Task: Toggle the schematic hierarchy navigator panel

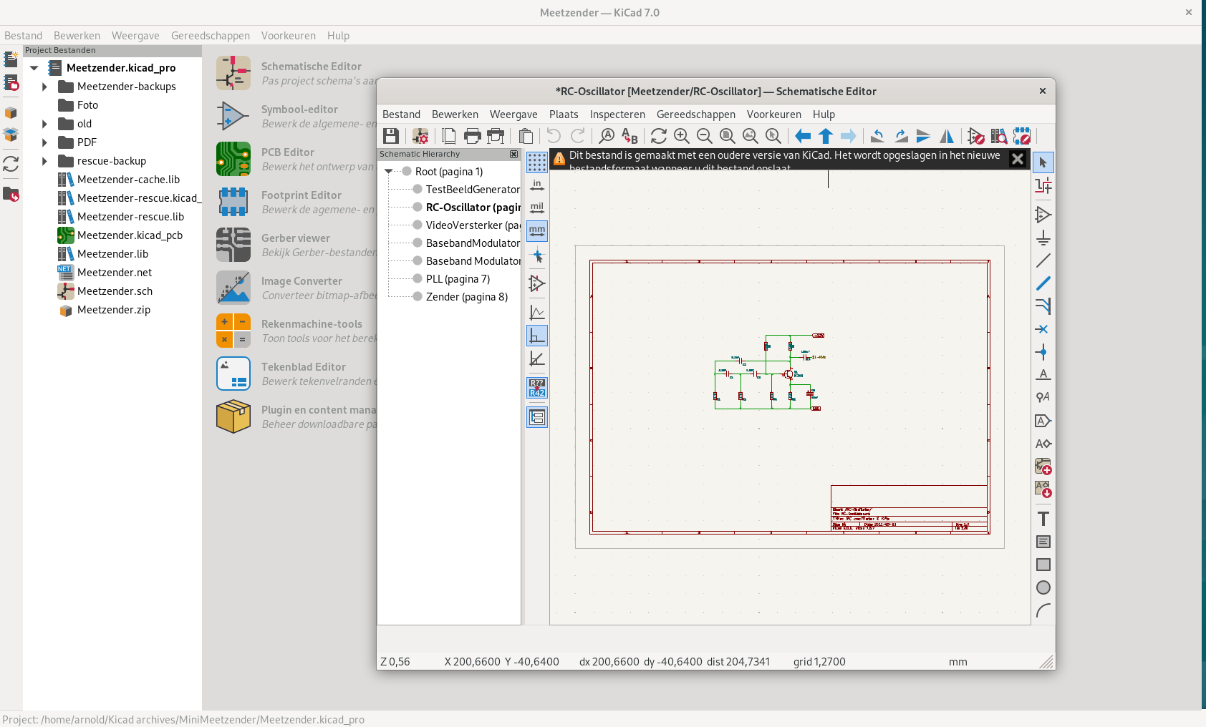Action: pyautogui.click(x=537, y=417)
